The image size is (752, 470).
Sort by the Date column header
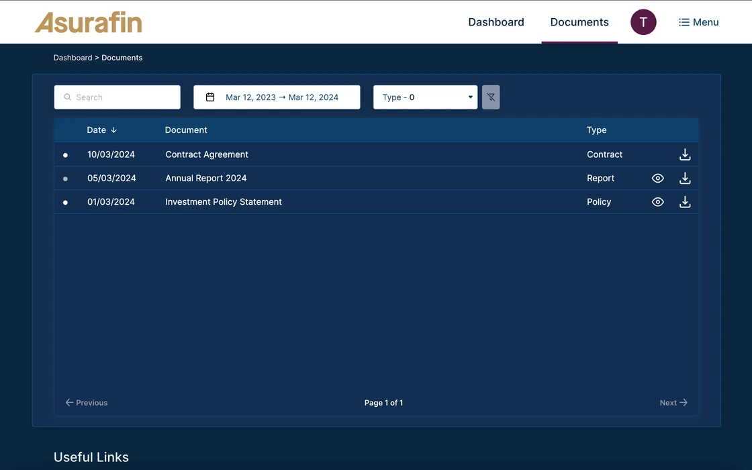click(x=101, y=130)
